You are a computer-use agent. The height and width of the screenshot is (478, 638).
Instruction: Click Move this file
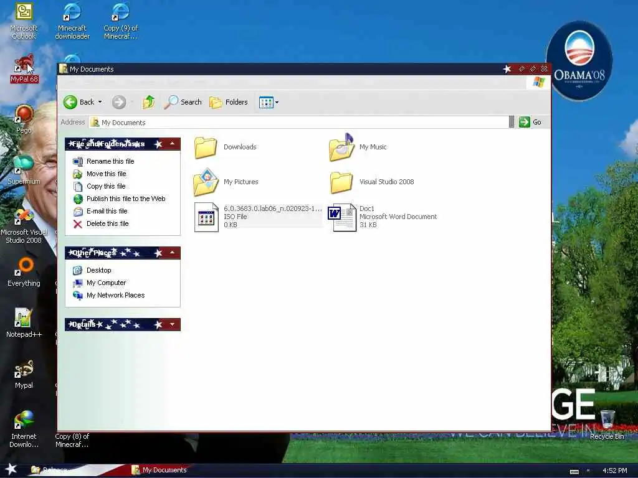tap(106, 174)
